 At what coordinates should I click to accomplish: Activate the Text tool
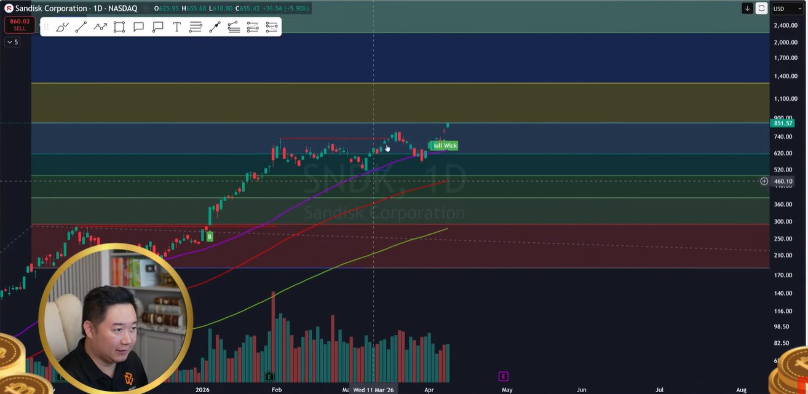tap(176, 27)
